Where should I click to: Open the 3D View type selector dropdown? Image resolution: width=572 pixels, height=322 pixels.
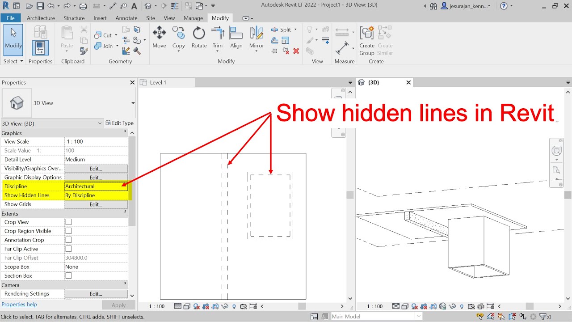[x=133, y=103]
